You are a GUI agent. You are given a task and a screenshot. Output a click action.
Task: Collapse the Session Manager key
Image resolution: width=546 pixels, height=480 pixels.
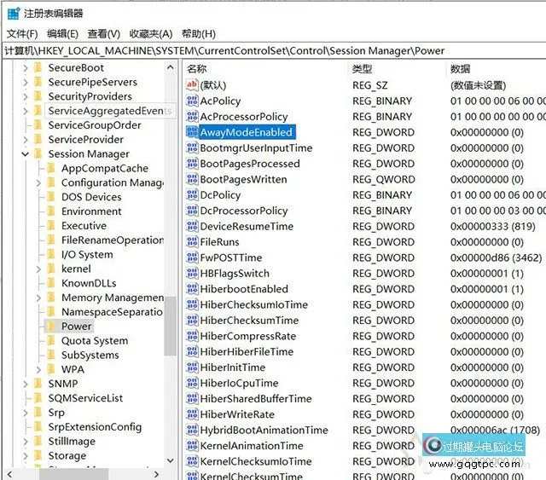point(25,153)
